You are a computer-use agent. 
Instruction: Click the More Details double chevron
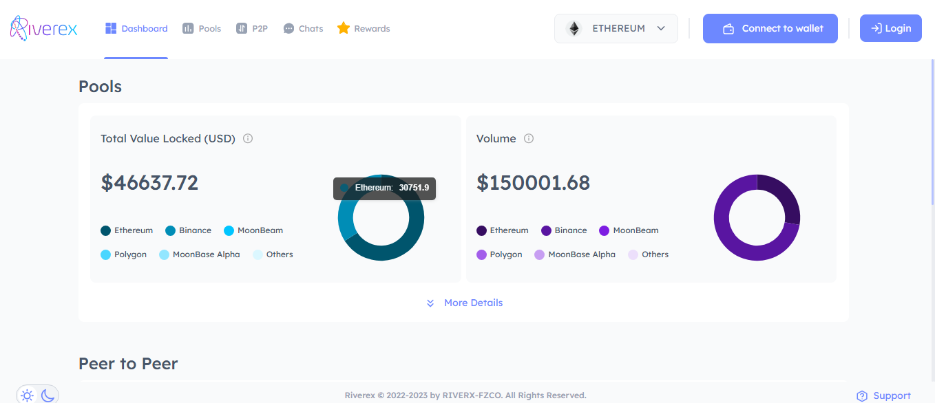(x=430, y=303)
